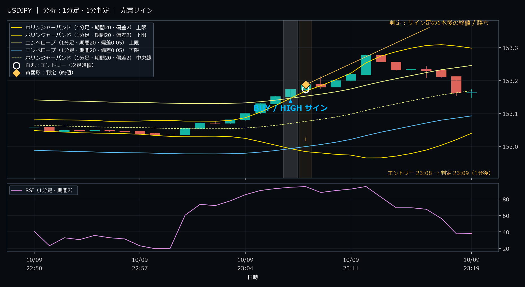Click the 153.3 price axis label
Viewport: 525px width, 287px height.
510,48
